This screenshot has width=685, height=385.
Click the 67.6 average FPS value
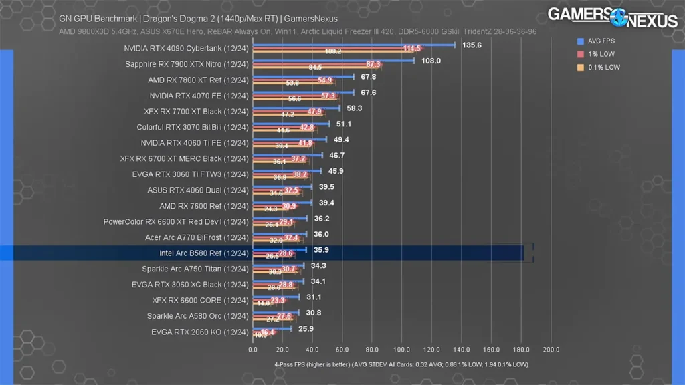(x=369, y=92)
